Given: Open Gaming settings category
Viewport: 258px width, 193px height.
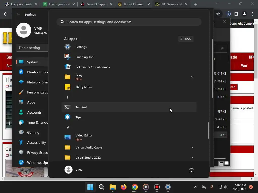Looking at the screenshot, I should (x=32, y=132).
